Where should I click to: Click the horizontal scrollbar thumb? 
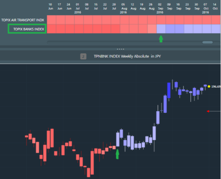(x=208, y=42)
